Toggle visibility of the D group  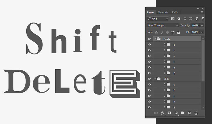coord(149,73)
